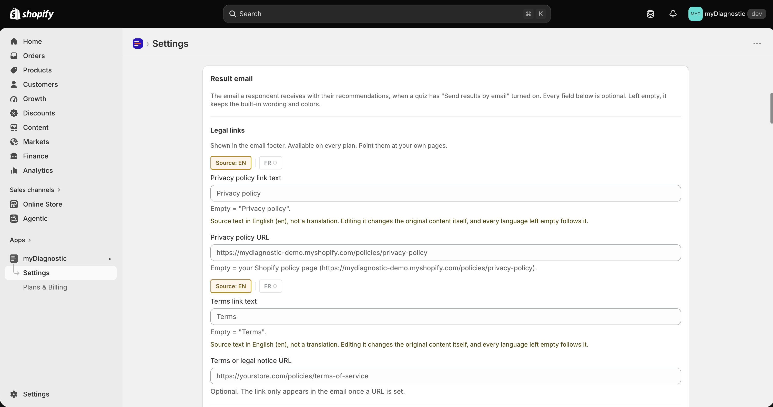Screen dimensions: 773x407
Task: Click the Settings page title
Action: [170, 44]
